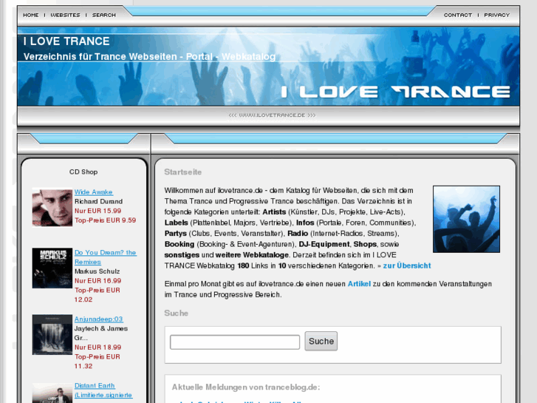Image resolution: width=537 pixels, height=403 pixels.
Task: Click the www.ilovetrance.de link under banner
Action: 272,115
